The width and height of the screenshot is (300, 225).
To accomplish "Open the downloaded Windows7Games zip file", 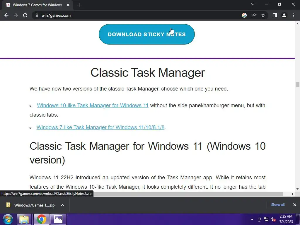I will [x=30, y=205].
